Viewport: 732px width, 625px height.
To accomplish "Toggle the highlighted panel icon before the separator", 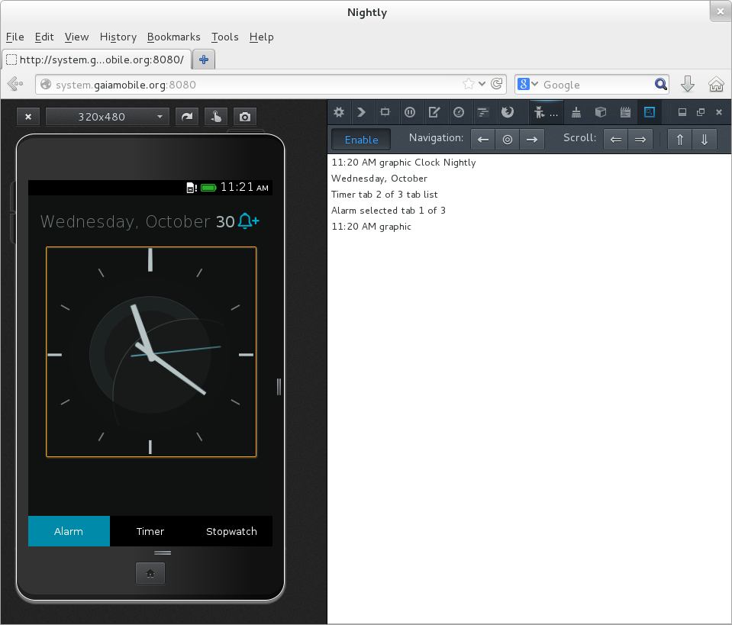I will [650, 112].
